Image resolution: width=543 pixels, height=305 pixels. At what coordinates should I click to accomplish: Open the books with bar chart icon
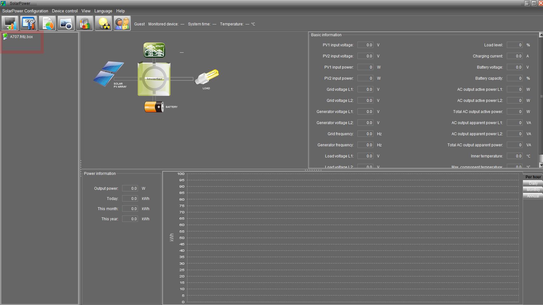tap(84, 23)
